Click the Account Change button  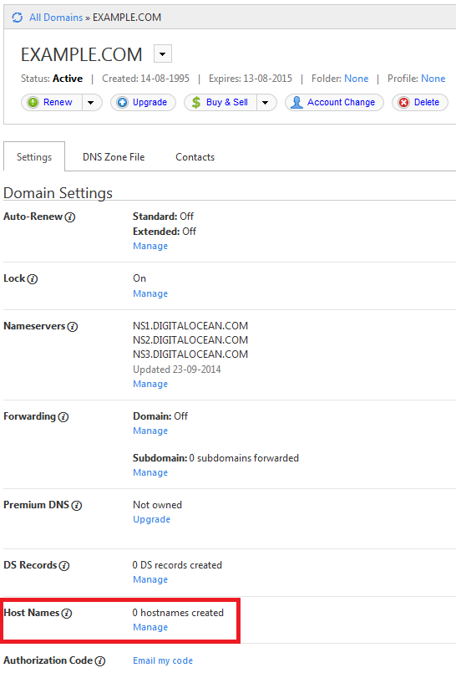[x=334, y=103]
